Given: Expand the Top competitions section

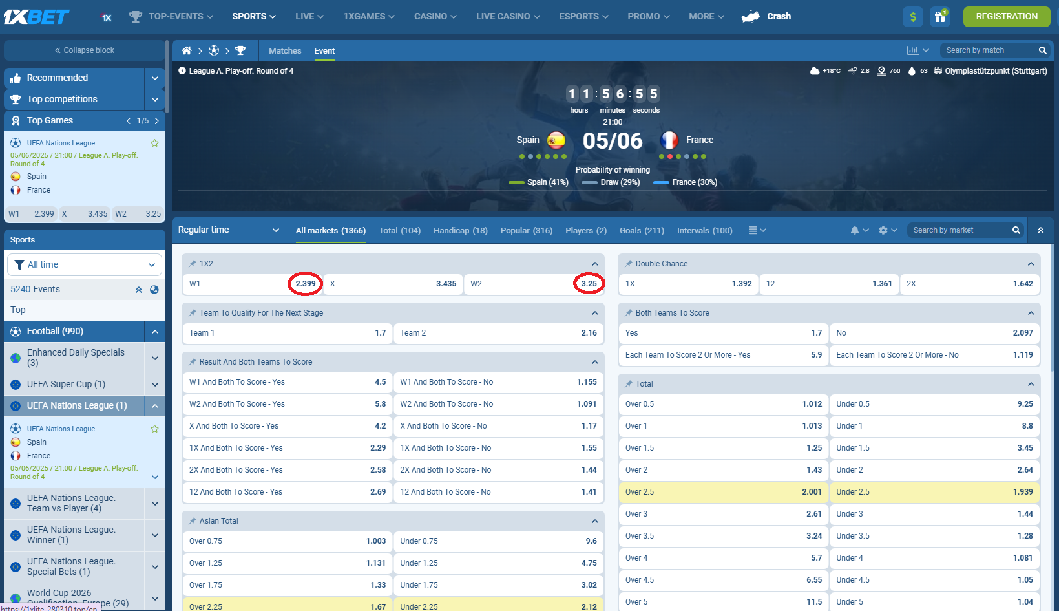Looking at the screenshot, I should (x=154, y=100).
